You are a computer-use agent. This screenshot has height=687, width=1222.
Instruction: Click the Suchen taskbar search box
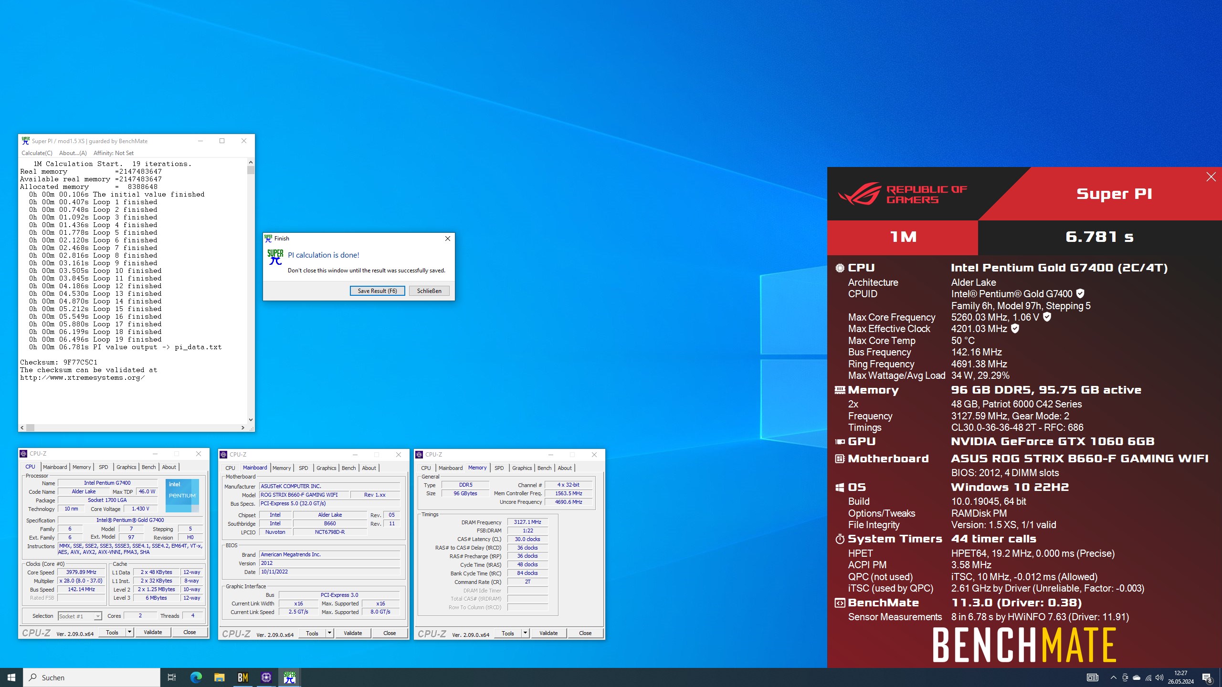92,677
